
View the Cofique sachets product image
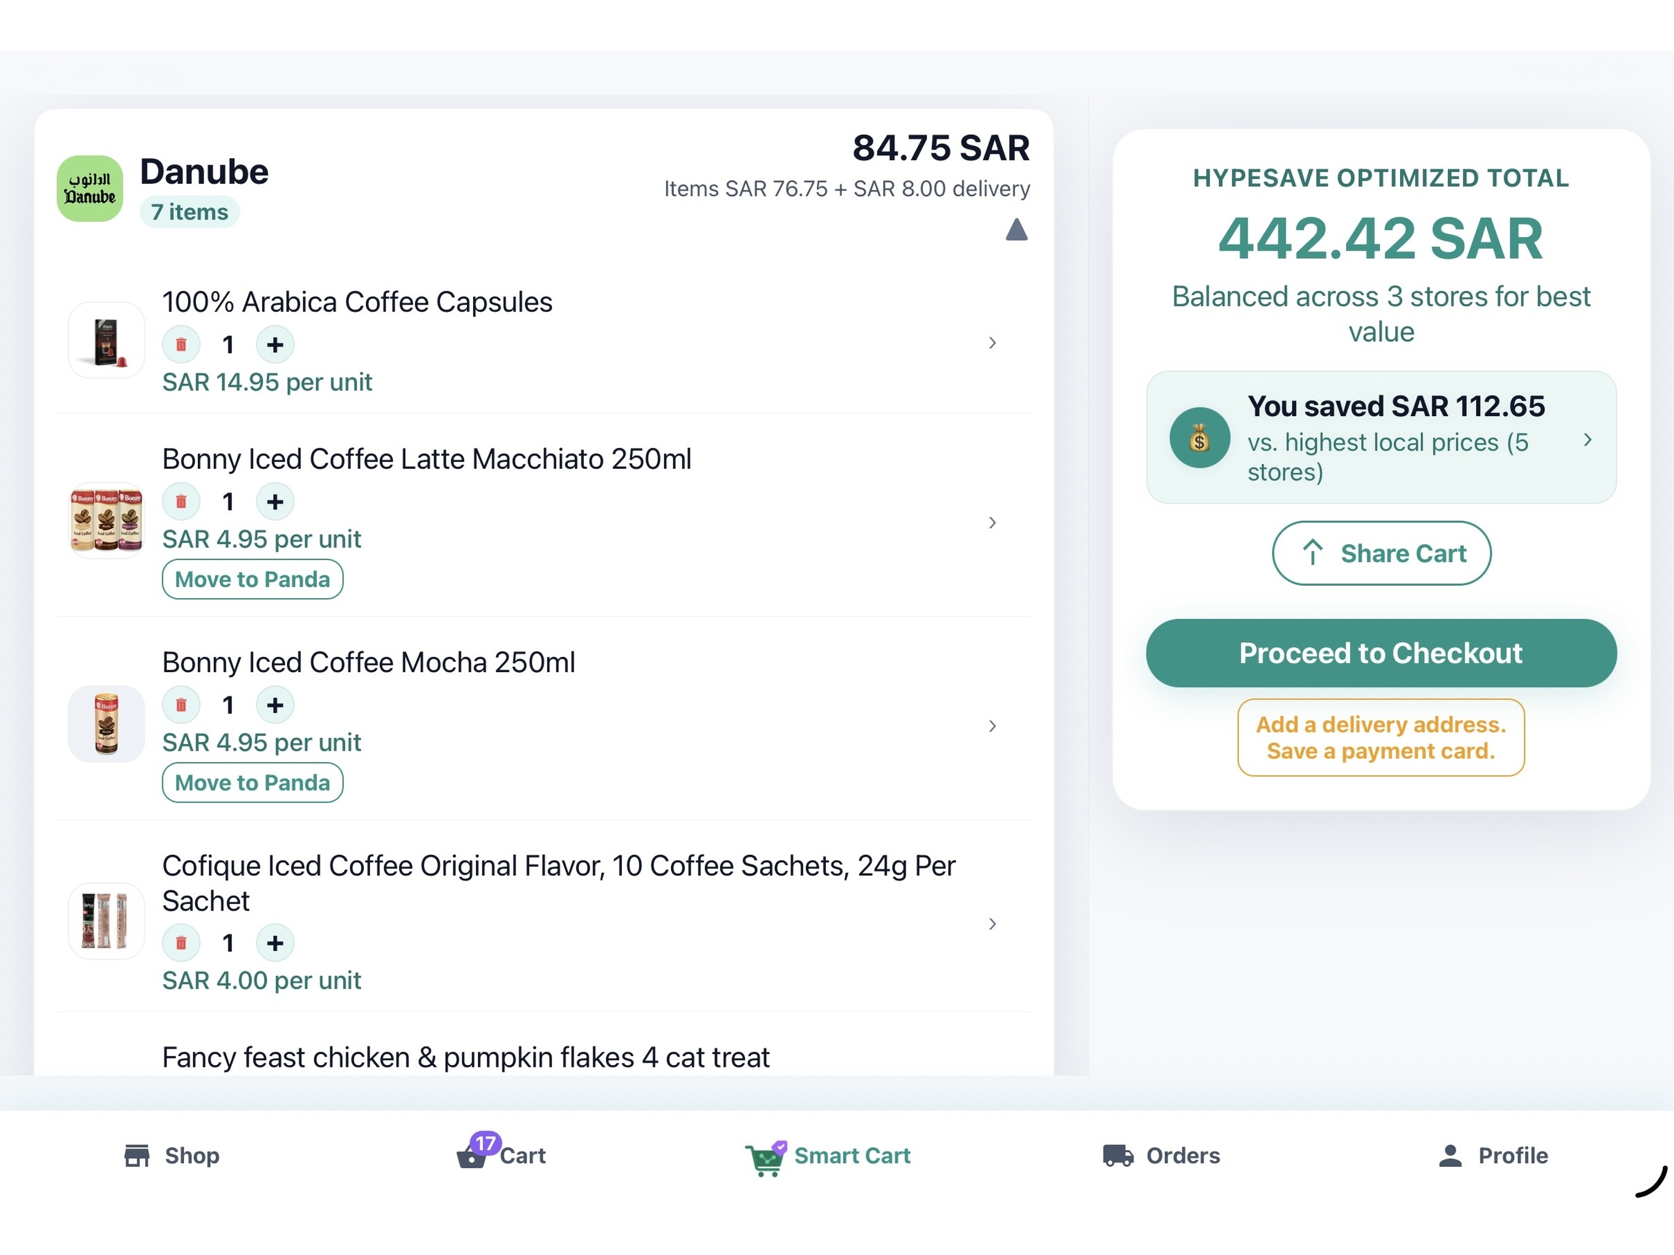pyautogui.click(x=106, y=922)
